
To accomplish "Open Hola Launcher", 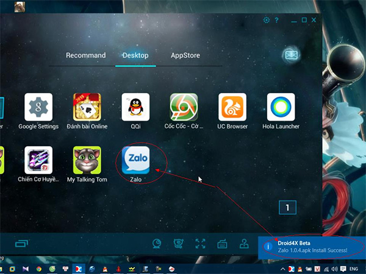I will pos(281,107).
